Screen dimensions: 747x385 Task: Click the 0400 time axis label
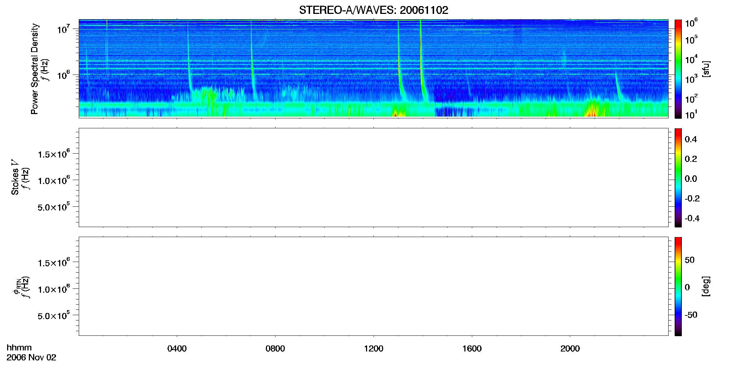177,348
